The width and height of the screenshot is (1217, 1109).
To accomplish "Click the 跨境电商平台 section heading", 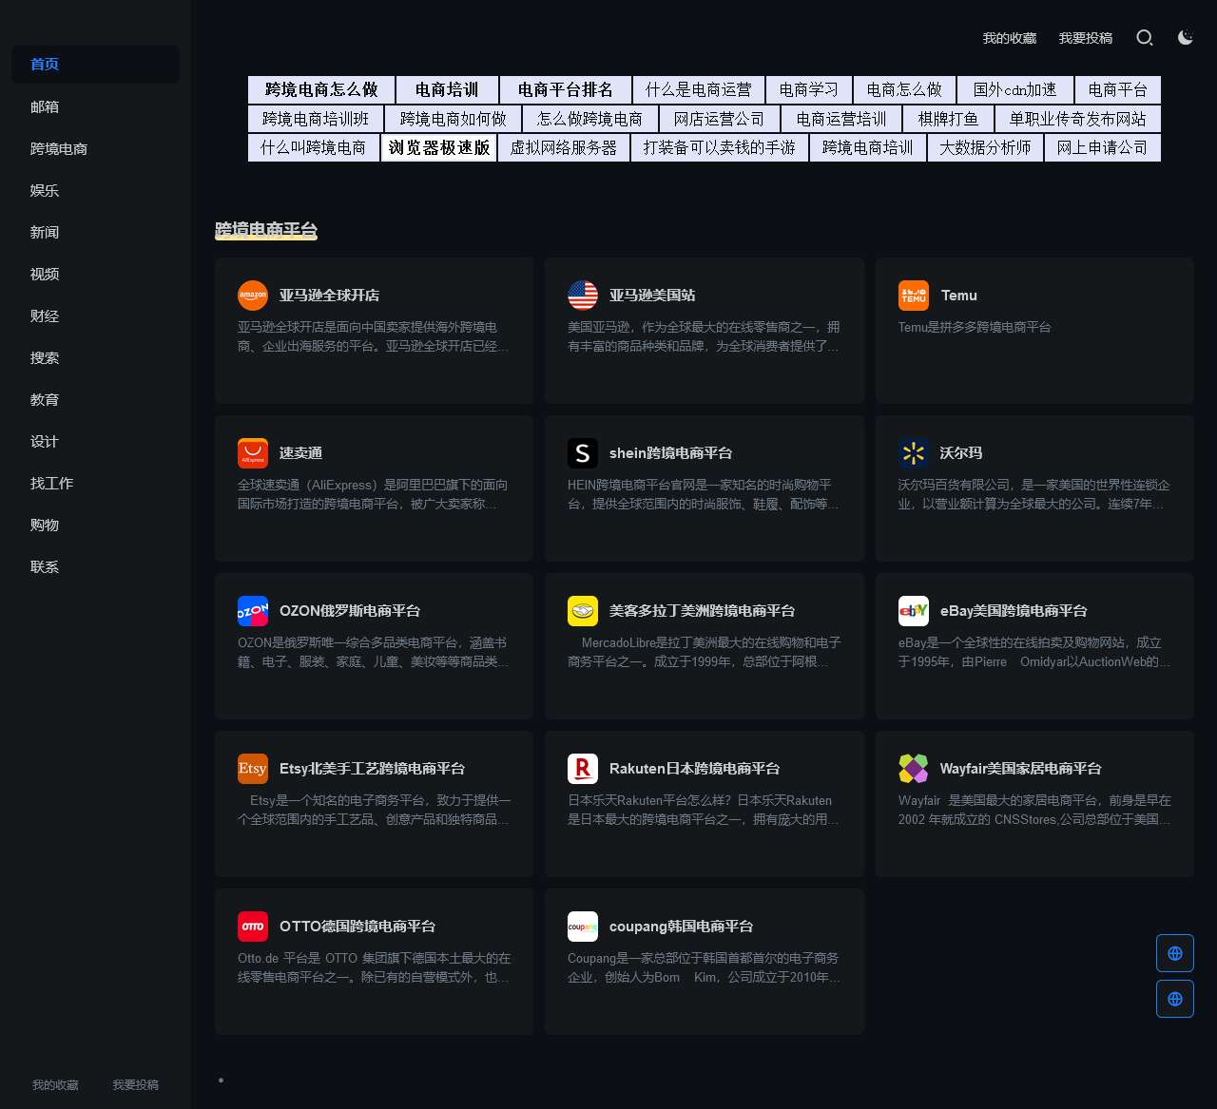I will click(x=266, y=230).
